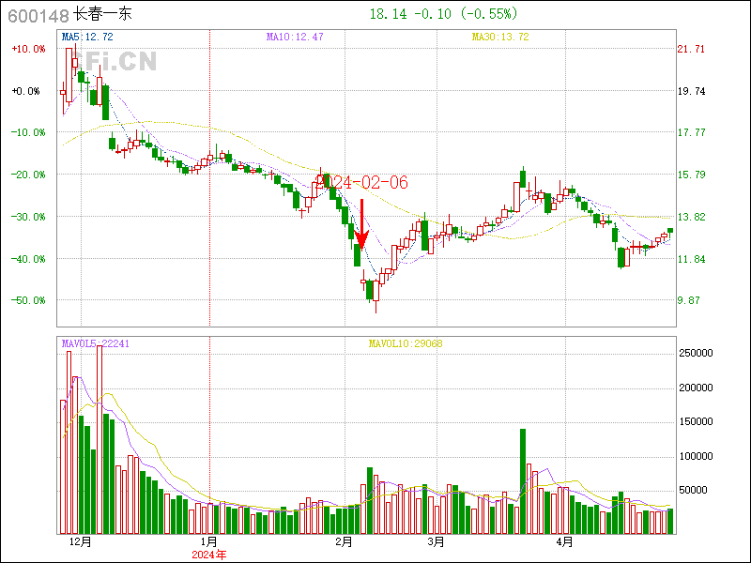Click the MAVOL5:22241 volume label

(x=95, y=344)
